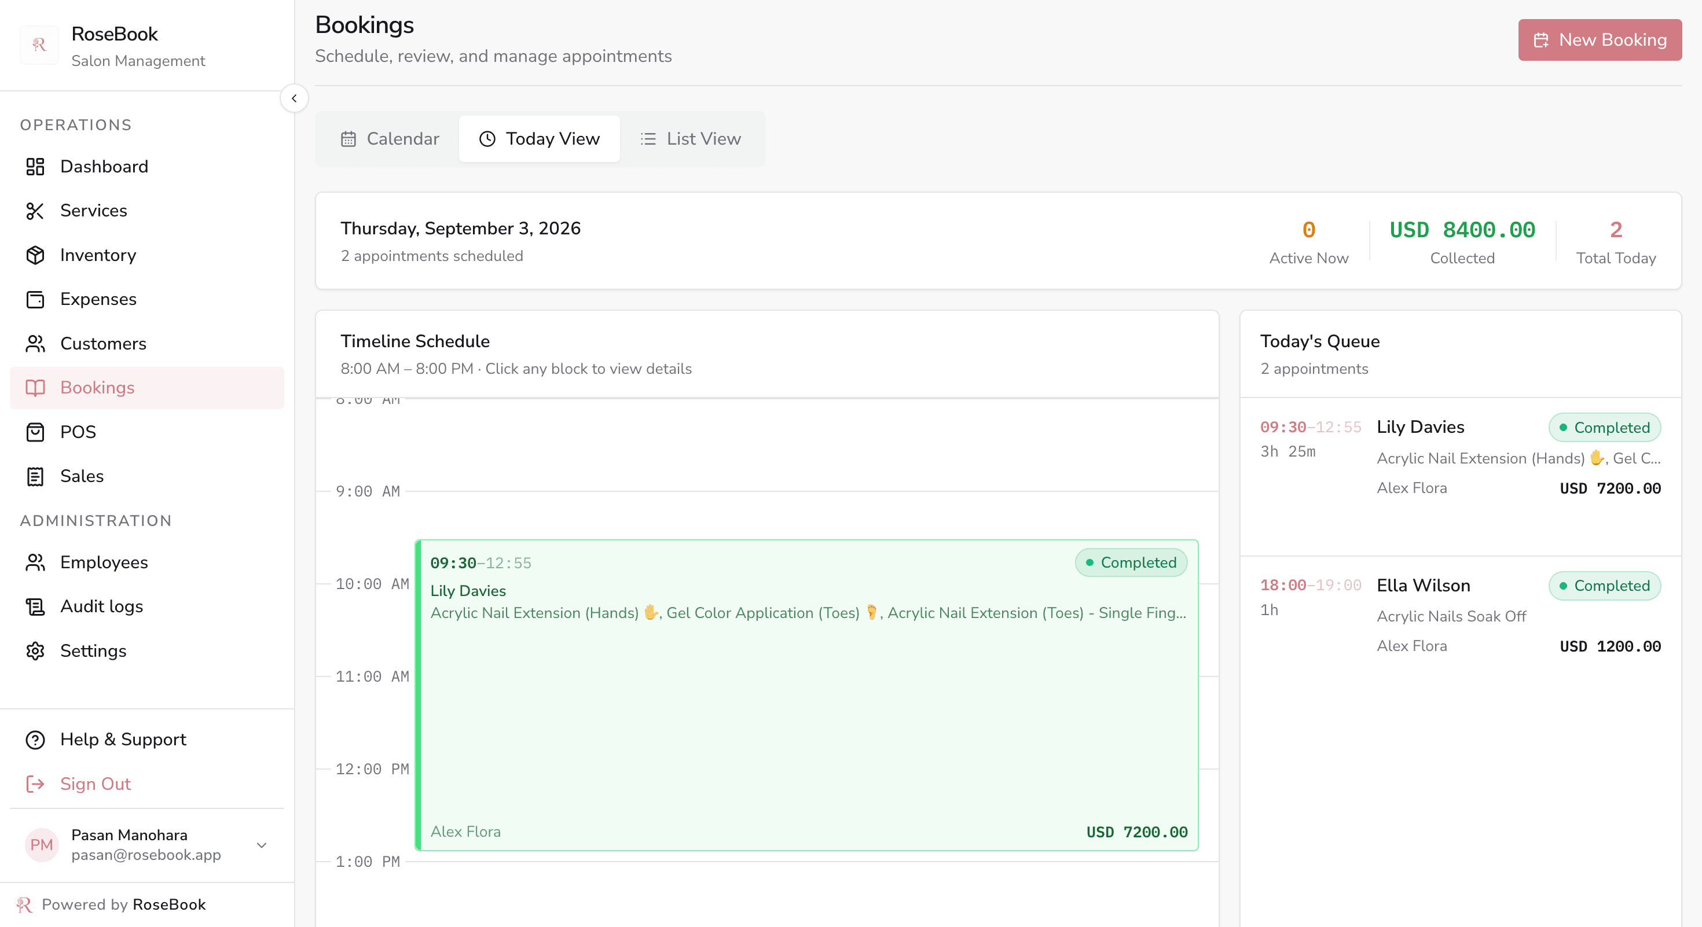This screenshot has width=1702, height=927.
Task: Click the 0 Active Now counter
Action: tap(1308, 230)
